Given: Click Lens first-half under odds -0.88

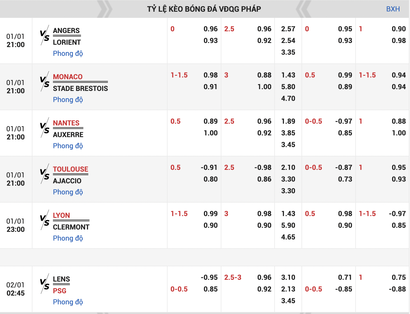Looking at the screenshot, I should coord(397,289).
